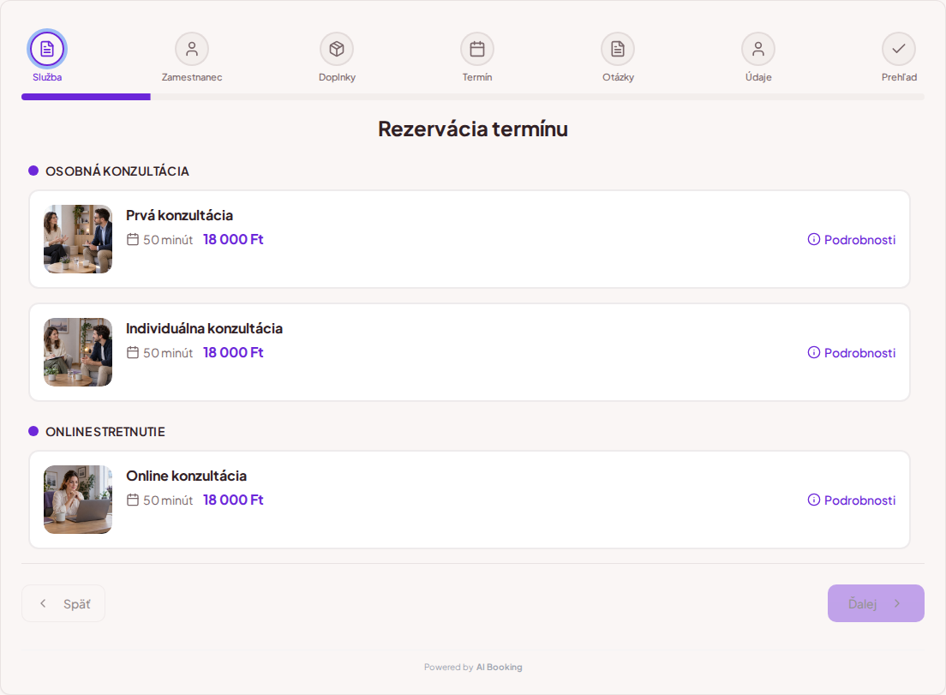Click 18 000 Ft price of Online konzultácia
This screenshot has height=695, width=946.
tap(233, 500)
